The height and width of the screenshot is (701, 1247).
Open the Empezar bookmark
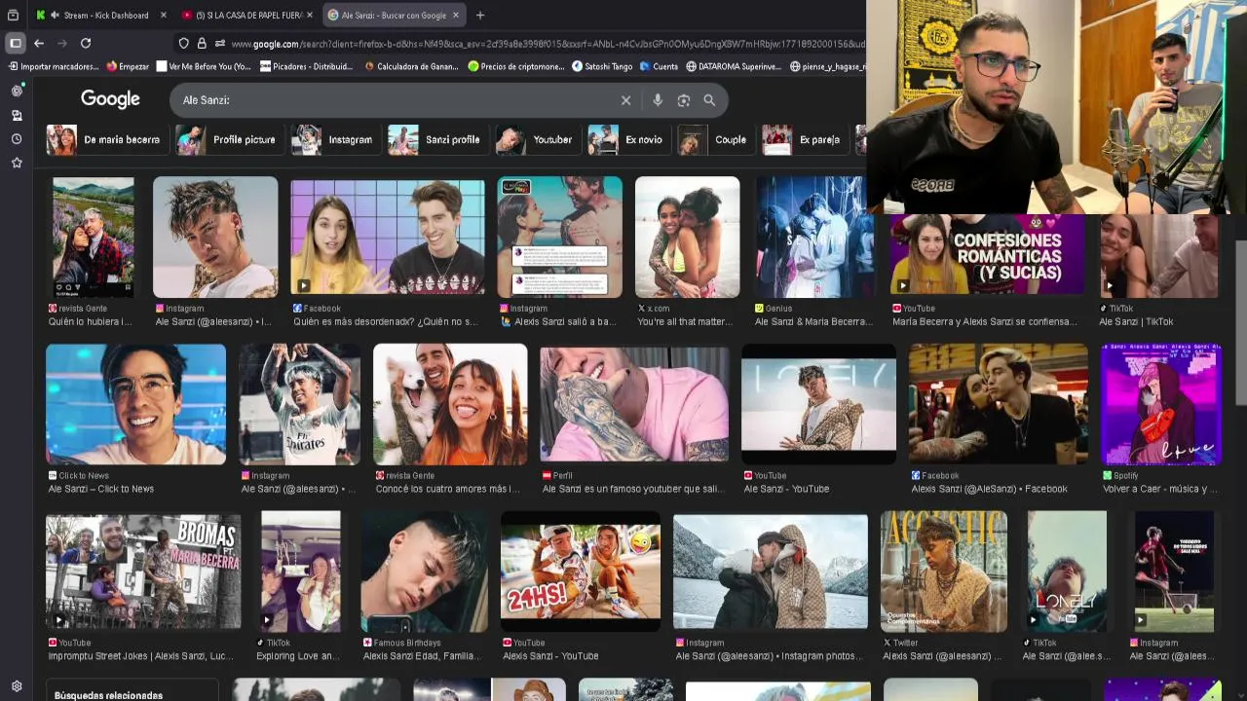click(128, 66)
